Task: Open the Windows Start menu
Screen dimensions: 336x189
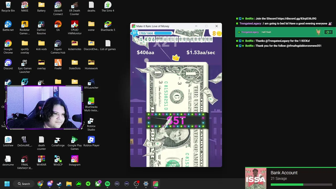Action: [7, 184]
